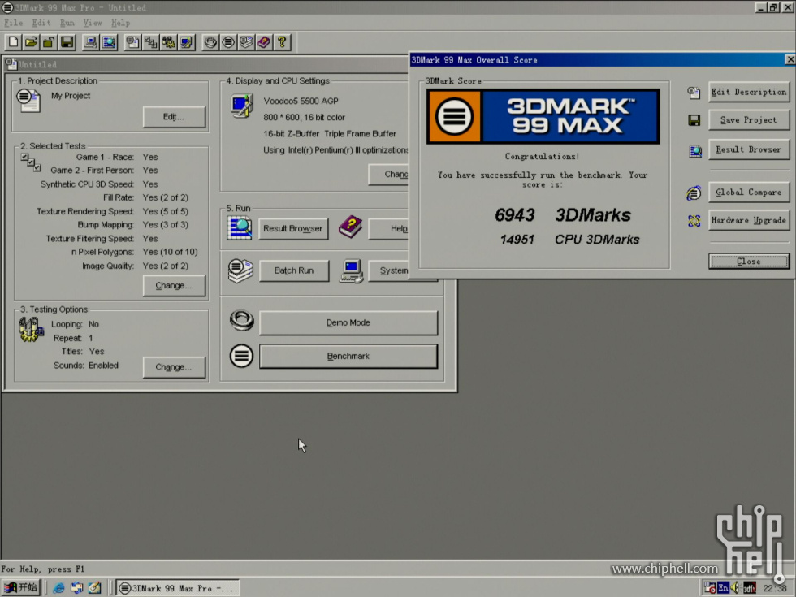
Task: Save project using the floppy toolbar icon
Action: pyautogui.click(x=67, y=42)
